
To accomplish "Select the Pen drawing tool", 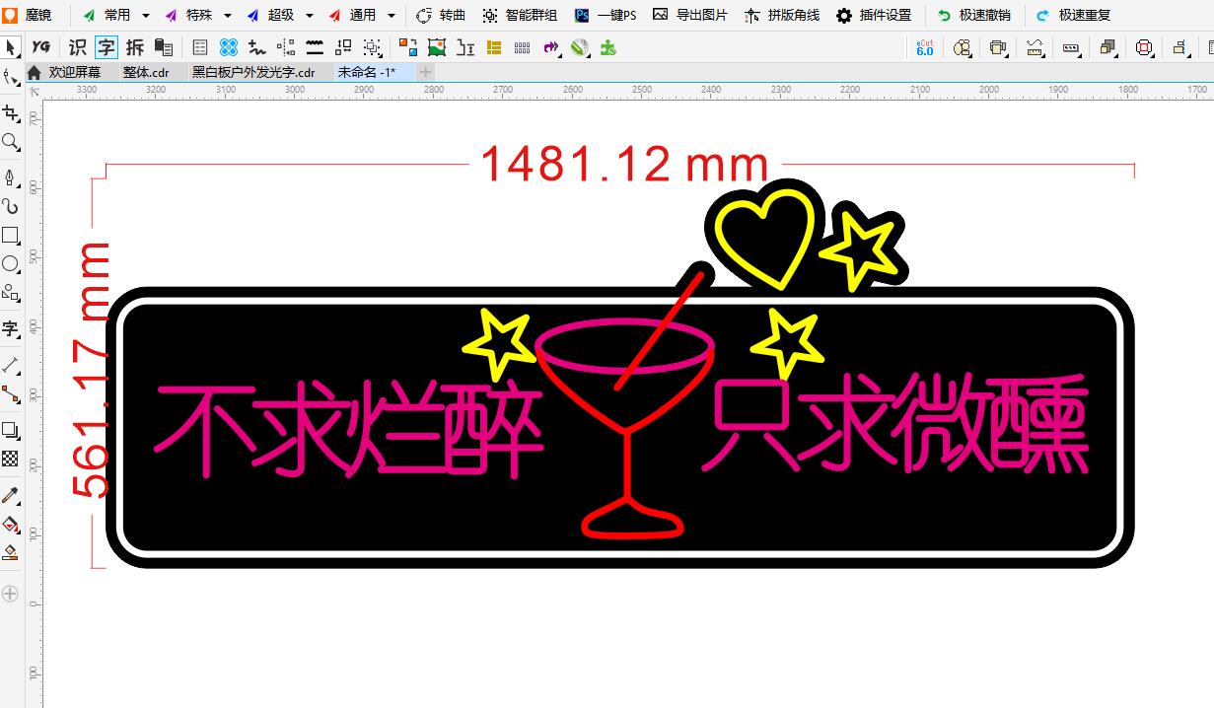I will (10, 177).
